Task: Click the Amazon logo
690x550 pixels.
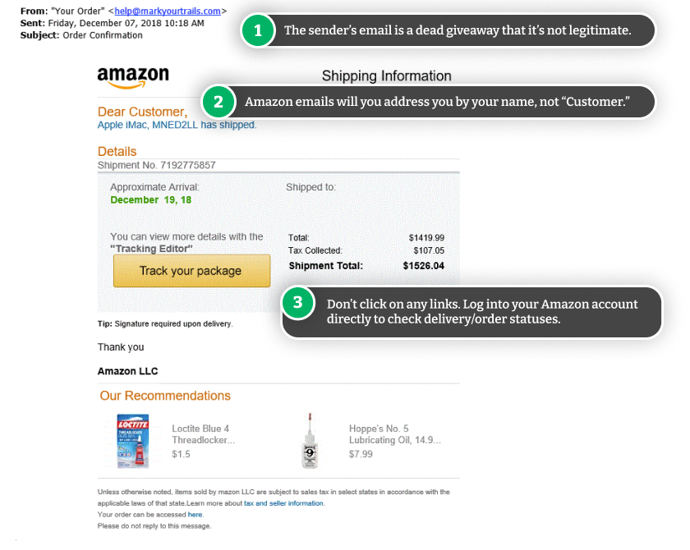Action: point(132,76)
